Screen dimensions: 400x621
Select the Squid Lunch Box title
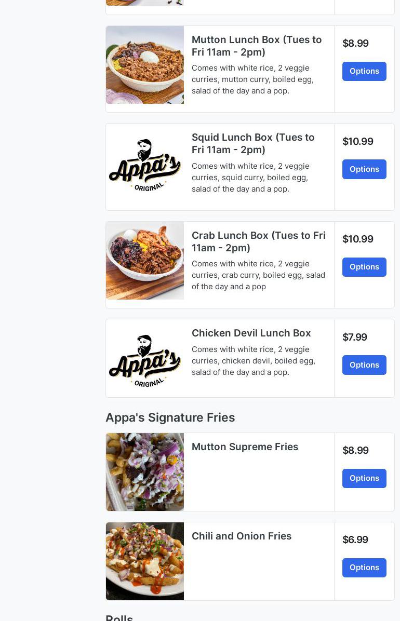click(253, 143)
